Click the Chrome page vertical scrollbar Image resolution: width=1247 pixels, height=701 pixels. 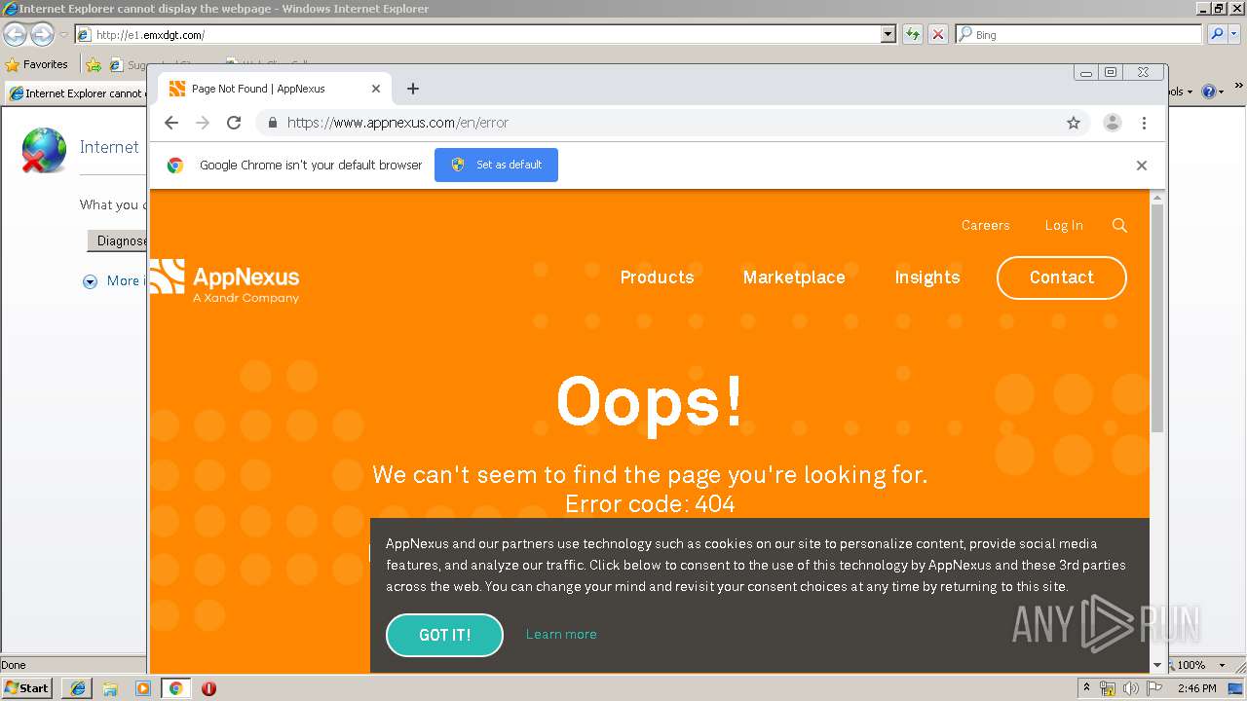point(1157,318)
